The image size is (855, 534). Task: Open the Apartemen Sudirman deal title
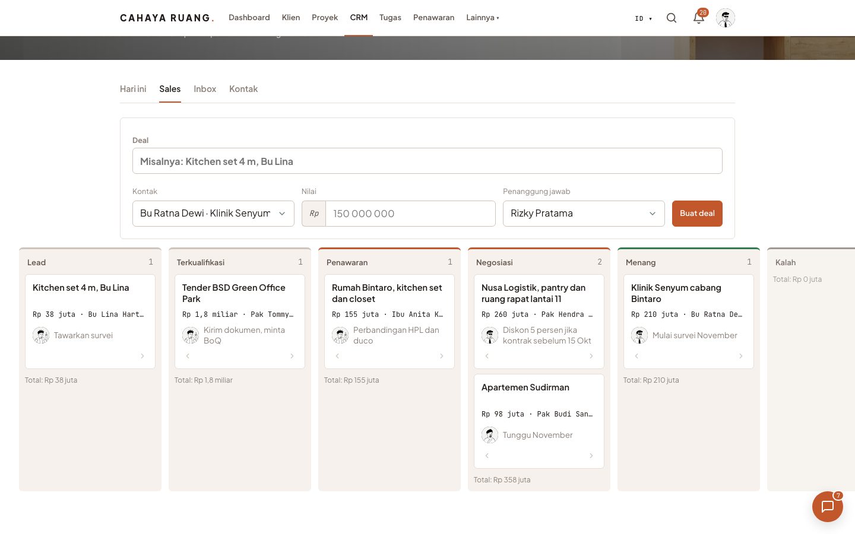point(525,387)
